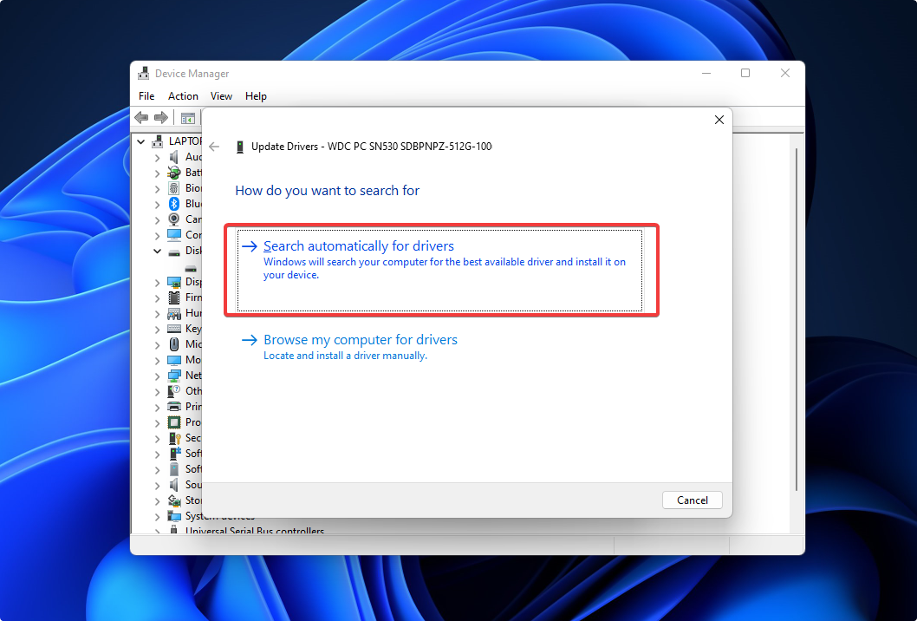Select the Disk drives category icon
The width and height of the screenshot is (917, 621).
coord(173,252)
